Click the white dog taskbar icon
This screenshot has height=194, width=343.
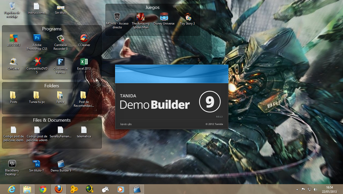tap(105, 189)
